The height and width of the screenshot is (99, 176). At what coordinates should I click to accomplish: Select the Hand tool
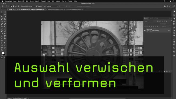pyautogui.click(x=2, y=48)
